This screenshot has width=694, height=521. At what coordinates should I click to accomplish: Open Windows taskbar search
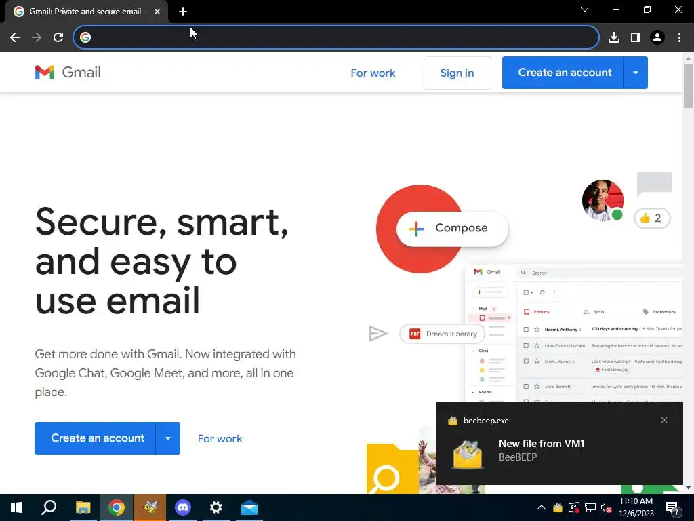click(49, 507)
